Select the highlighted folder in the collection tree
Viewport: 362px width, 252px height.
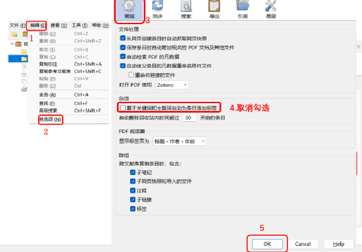coord(18,59)
